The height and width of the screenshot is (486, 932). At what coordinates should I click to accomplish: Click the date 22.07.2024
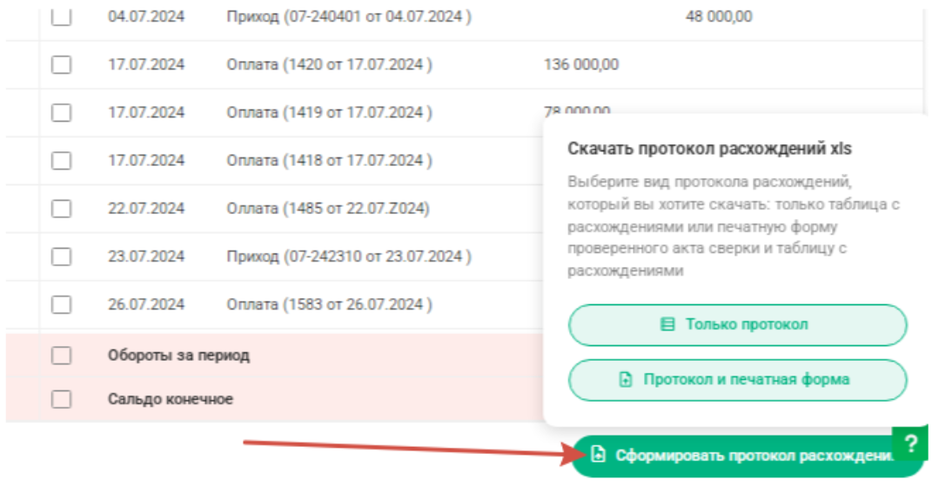point(146,209)
